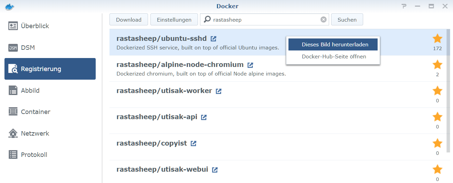Select rastasheep/alpine-node-chromium result title

[180, 65]
